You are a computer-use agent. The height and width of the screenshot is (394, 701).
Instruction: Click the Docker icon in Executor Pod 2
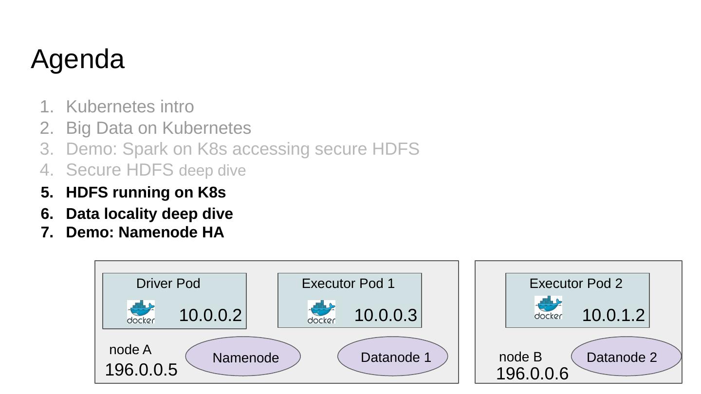coord(548,307)
